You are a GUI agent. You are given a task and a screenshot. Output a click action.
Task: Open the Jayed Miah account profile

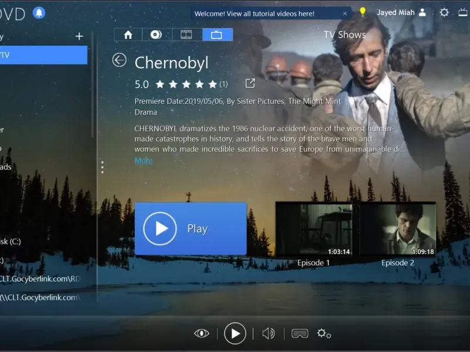coord(401,12)
